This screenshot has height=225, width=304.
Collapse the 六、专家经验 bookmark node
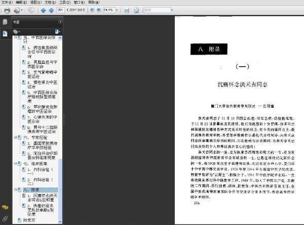pyautogui.click(x=15, y=138)
